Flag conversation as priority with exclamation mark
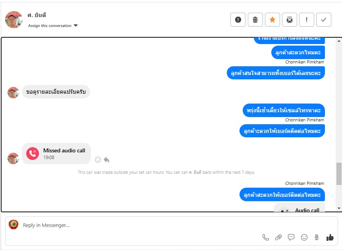Screen dimensions: 342x250 (307, 19)
